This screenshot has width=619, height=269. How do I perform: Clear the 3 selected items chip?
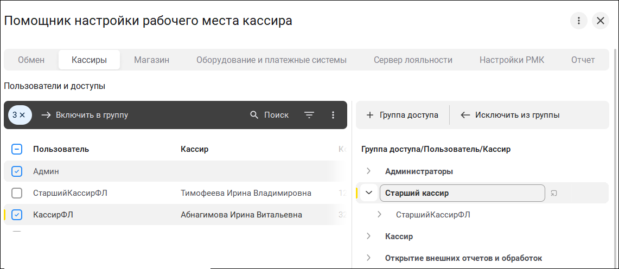[20, 115]
